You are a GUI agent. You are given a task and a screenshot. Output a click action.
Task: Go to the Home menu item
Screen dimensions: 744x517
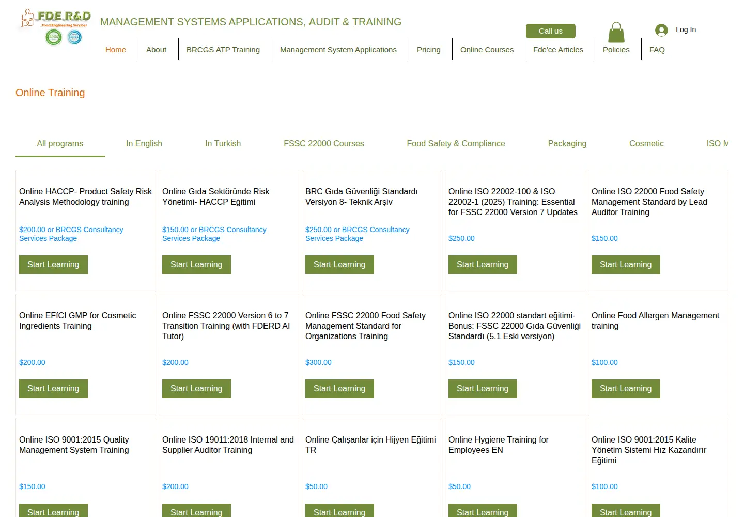point(116,50)
